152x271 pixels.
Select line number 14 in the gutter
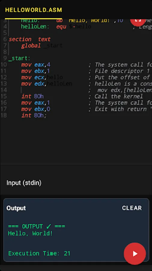click(x=3, y=90)
